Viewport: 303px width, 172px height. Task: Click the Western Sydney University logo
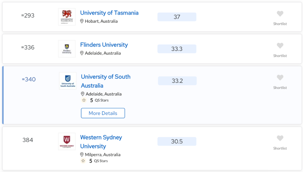coord(67,141)
